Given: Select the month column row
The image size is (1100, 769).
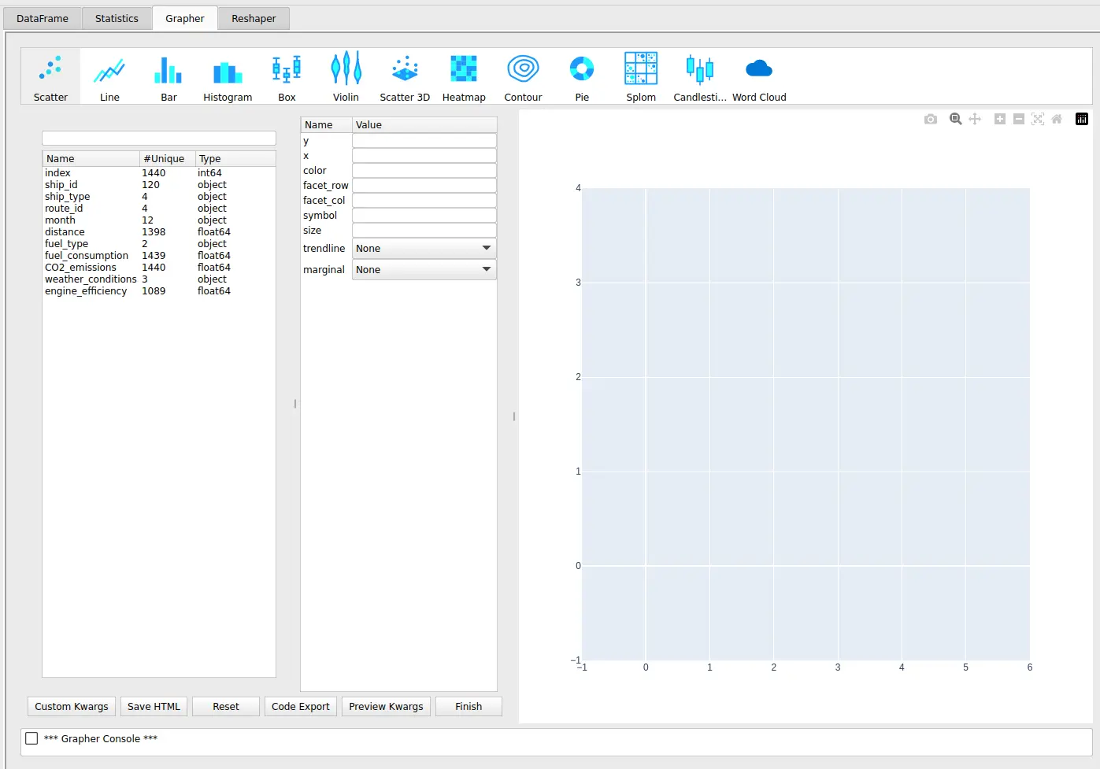Looking at the screenshot, I should (159, 220).
